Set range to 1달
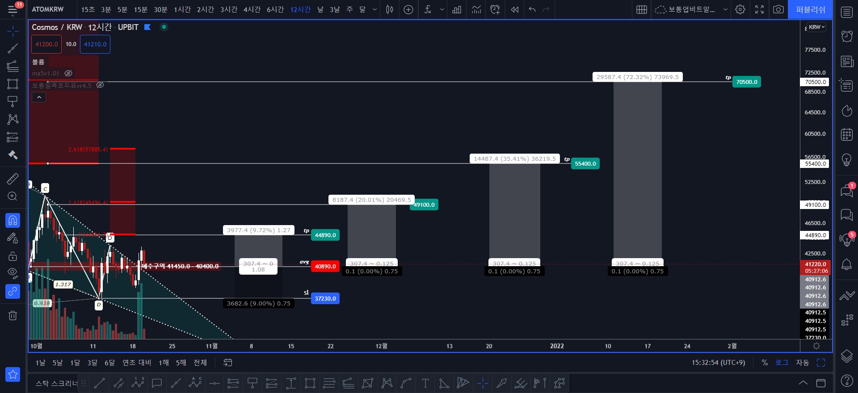Image resolution: width=858 pixels, height=393 pixels. click(75, 363)
